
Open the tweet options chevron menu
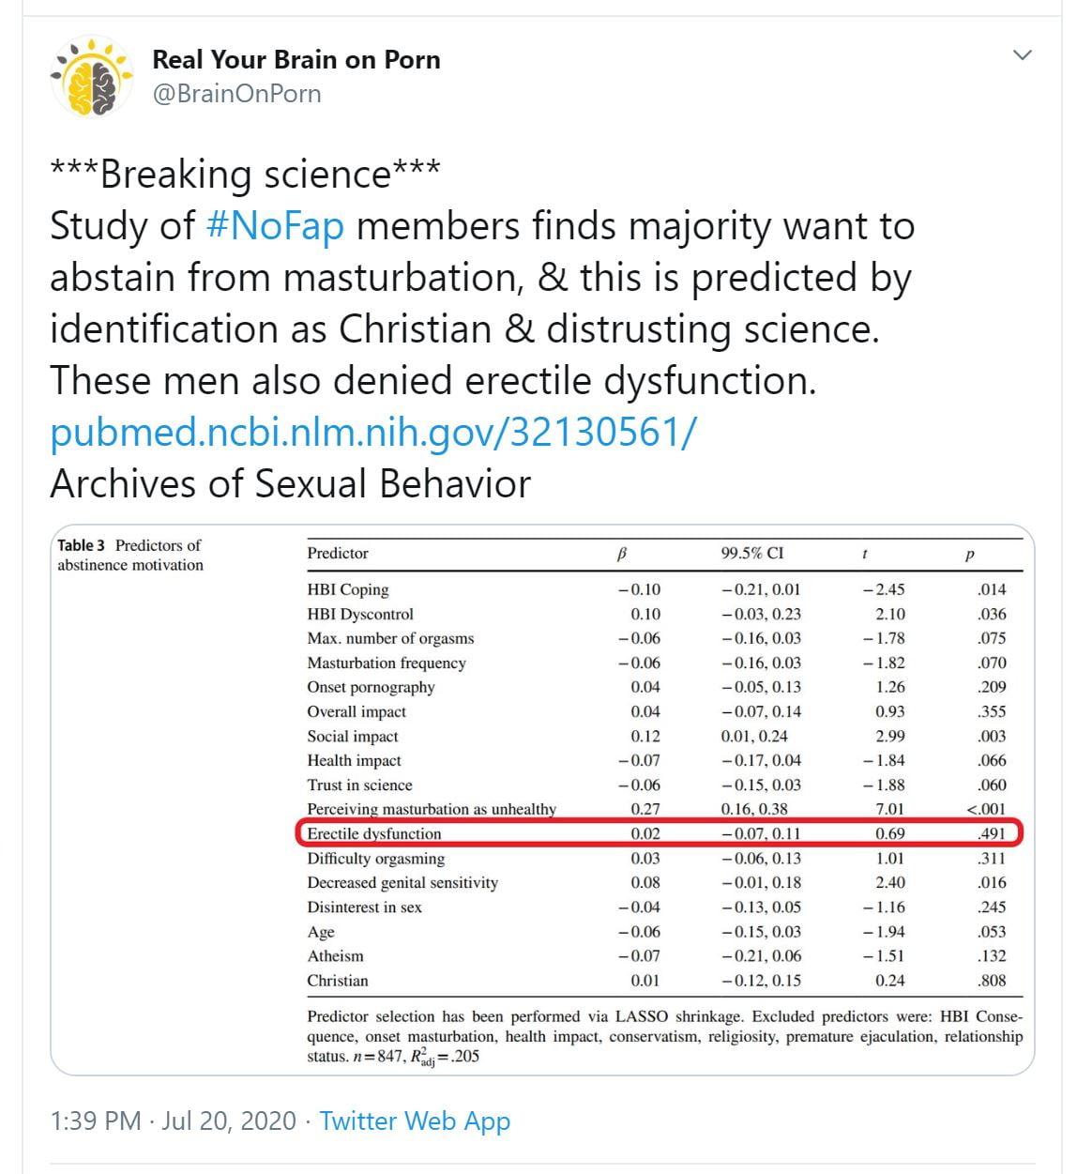[x=1023, y=55]
